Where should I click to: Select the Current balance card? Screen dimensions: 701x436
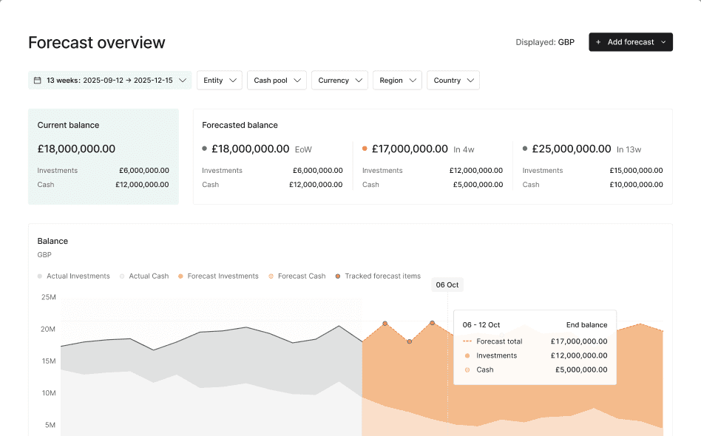click(104, 157)
